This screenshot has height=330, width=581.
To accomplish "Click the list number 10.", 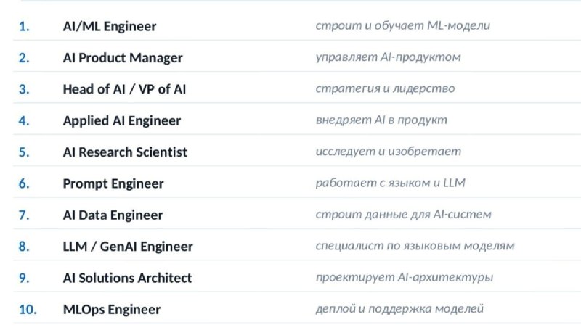I will pyautogui.click(x=28, y=309).
